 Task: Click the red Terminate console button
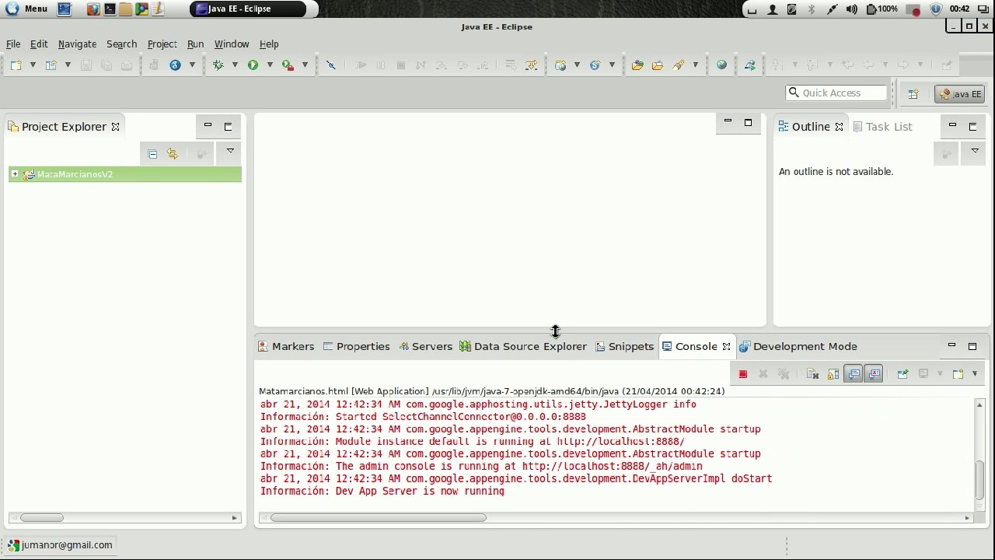pyautogui.click(x=742, y=374)
